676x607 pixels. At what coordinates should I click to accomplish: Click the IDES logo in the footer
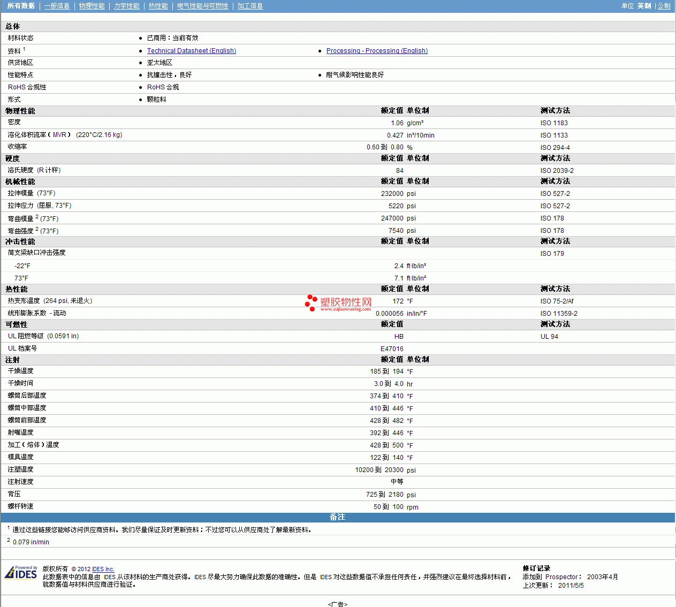point(21,573)
